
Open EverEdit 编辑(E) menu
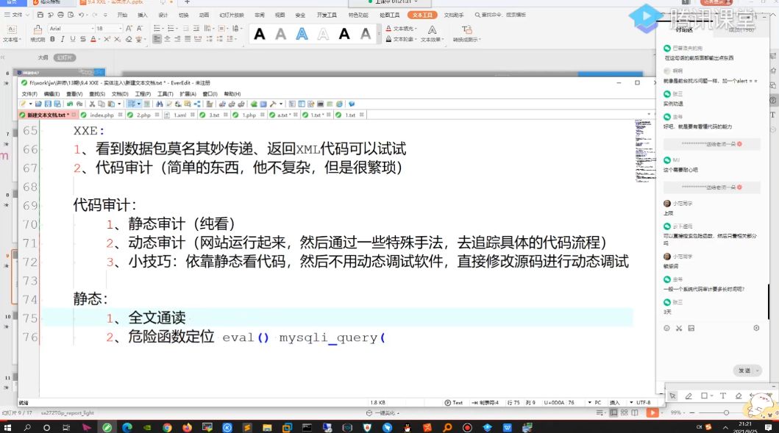[51, 94]
